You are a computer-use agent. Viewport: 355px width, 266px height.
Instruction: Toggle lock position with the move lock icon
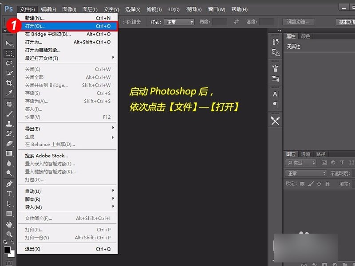(319, 184)
